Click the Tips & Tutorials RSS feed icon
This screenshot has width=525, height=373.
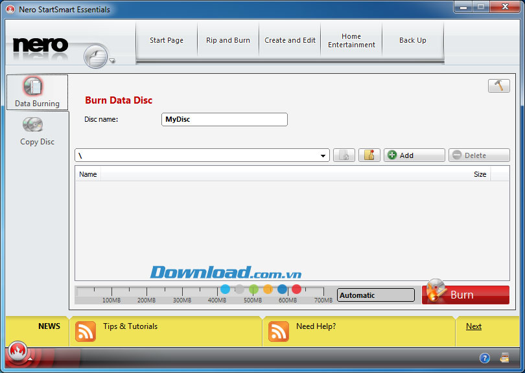86,331
